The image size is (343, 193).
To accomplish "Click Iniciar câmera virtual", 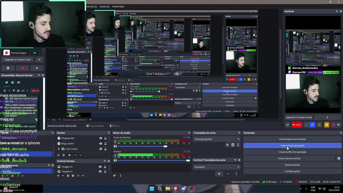I will [289, 158].
